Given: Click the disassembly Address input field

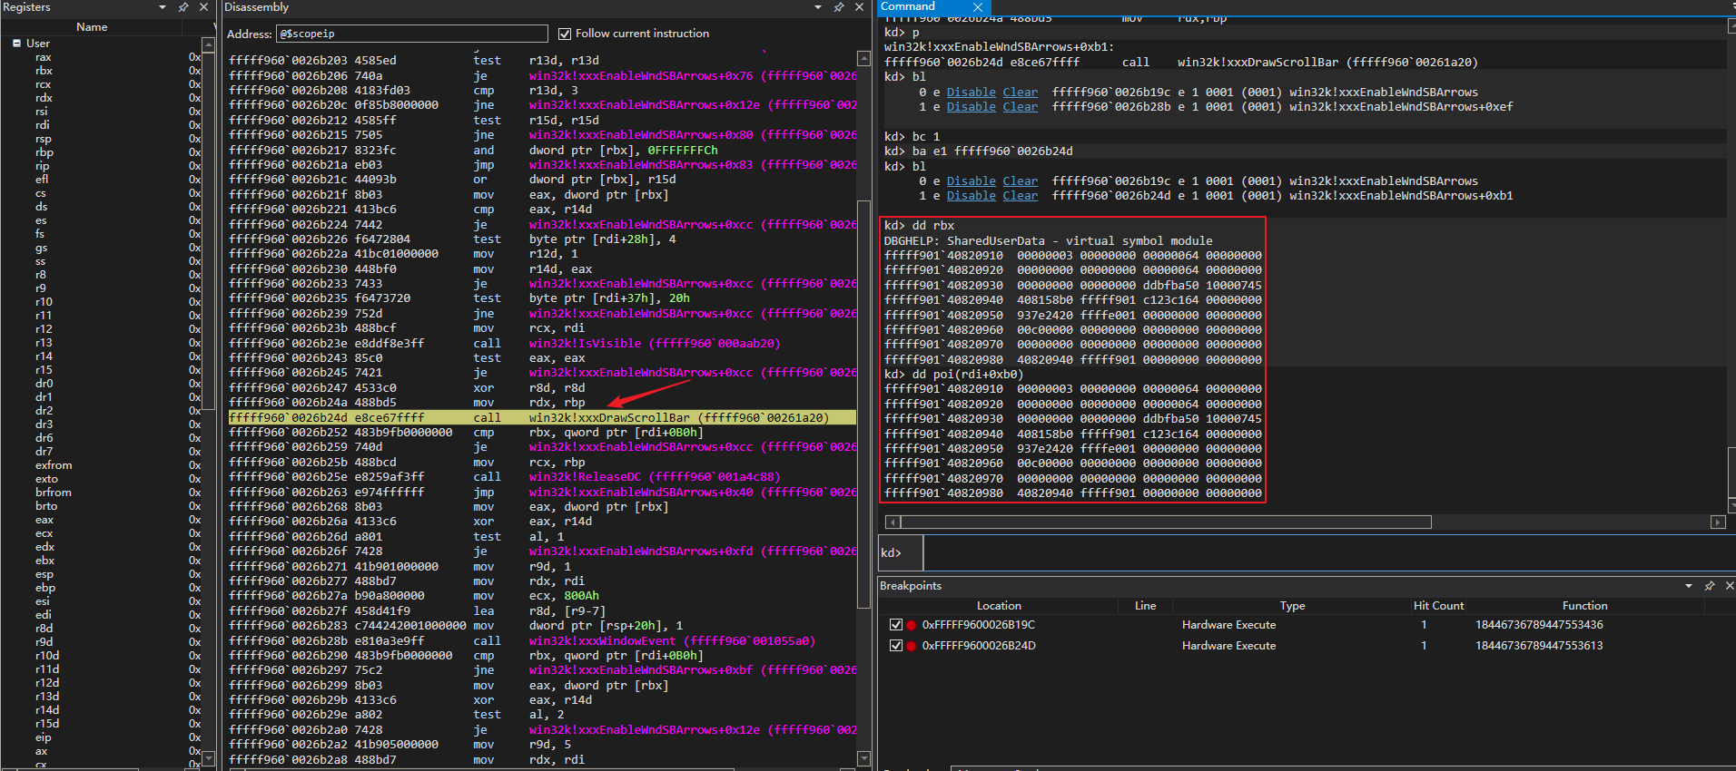Looking at the screenshot, I should [411, 34].
